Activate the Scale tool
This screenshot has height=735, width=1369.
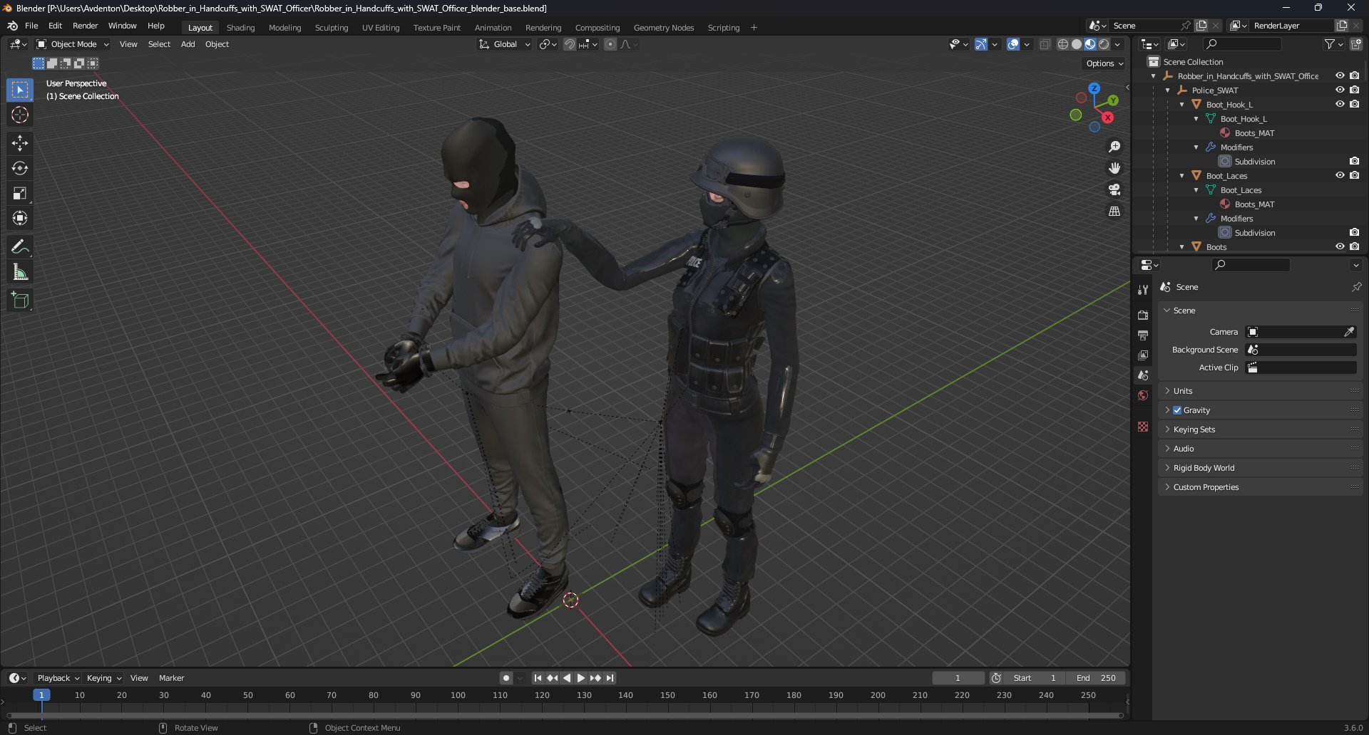[x=20, y=193]
